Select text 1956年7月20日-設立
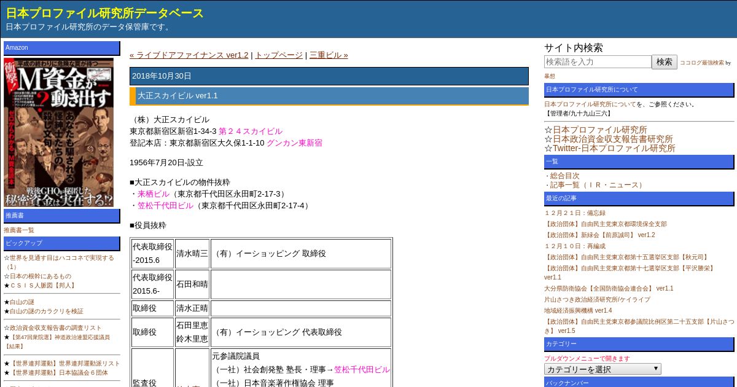Viewport: 737px width, 387px height. (x=166, y=163)
